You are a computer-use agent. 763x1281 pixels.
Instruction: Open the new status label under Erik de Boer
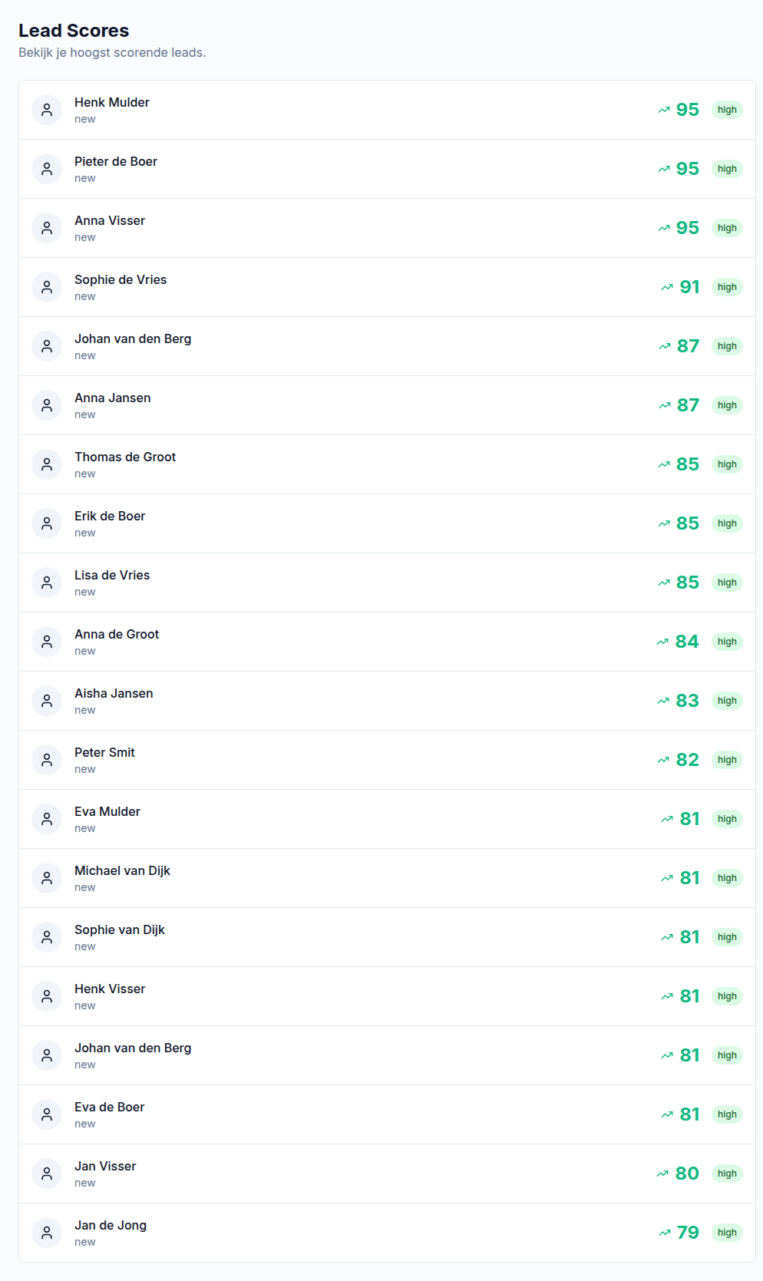pos(84,533)
